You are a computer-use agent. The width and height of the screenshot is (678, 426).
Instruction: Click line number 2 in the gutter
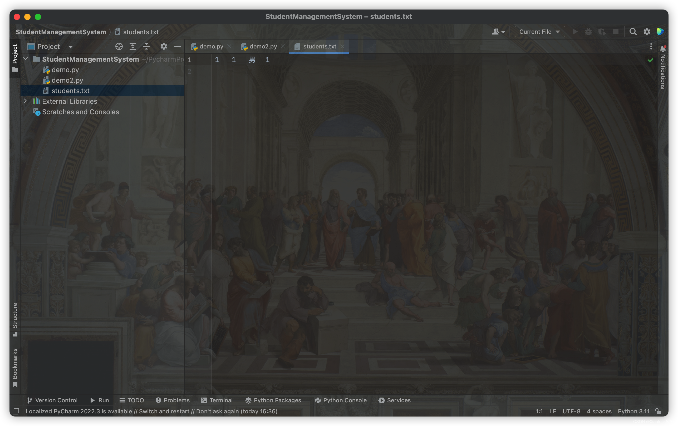[189, 71]
